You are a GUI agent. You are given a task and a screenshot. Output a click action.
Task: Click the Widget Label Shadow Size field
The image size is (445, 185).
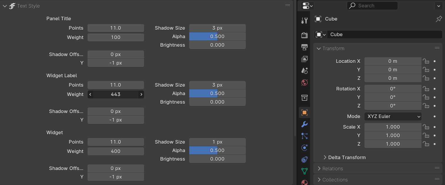pyautogui.click(x=218, y=85)
